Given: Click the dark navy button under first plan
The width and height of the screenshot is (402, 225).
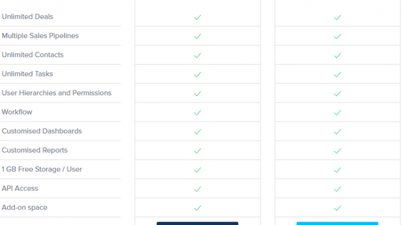Looking at the screenshot, I should click(197, 223).
